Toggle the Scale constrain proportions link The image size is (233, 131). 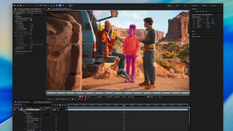205,23
